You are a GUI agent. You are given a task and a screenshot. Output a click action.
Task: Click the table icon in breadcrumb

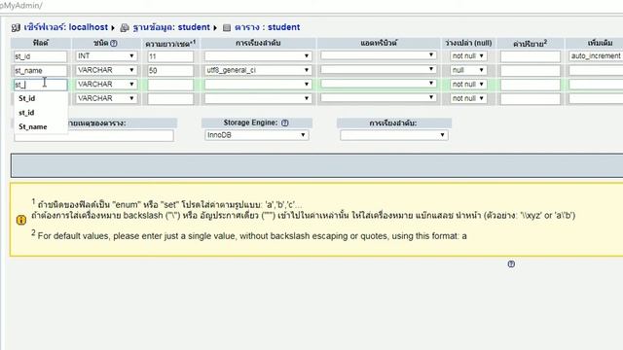point(227,27)
